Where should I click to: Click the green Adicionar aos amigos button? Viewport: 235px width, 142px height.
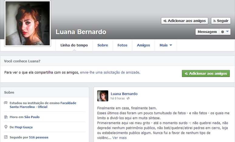click(x=206, y=73)
